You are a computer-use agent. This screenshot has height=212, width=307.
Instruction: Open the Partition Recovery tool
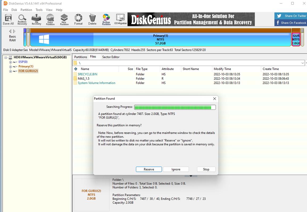22,20
